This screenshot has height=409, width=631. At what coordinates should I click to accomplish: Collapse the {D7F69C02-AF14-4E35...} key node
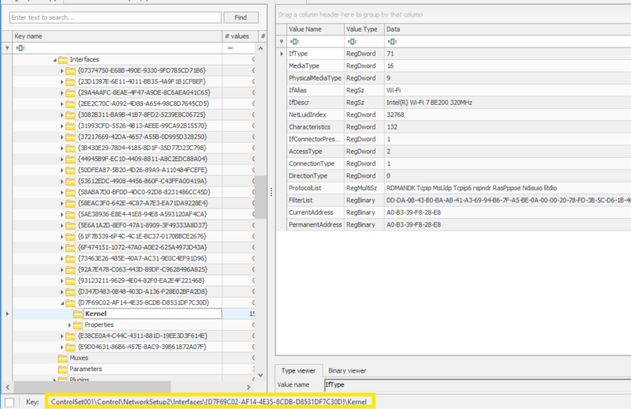pos(62,302)
